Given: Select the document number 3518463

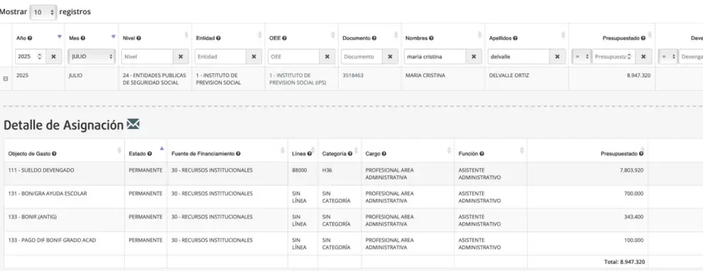Looking at the screenshot, I should pos(353,75).
